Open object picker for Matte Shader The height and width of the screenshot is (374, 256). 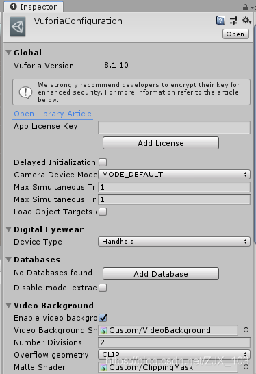[246, 367]
